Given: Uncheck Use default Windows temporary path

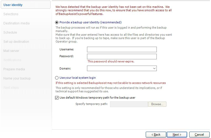Looking at the screenshot, I should 57,98.
